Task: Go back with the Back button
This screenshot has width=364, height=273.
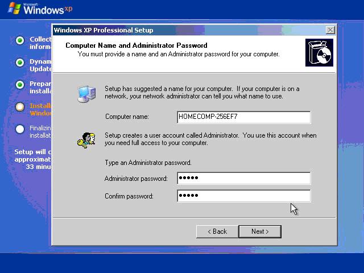Action: pos(217,231)
